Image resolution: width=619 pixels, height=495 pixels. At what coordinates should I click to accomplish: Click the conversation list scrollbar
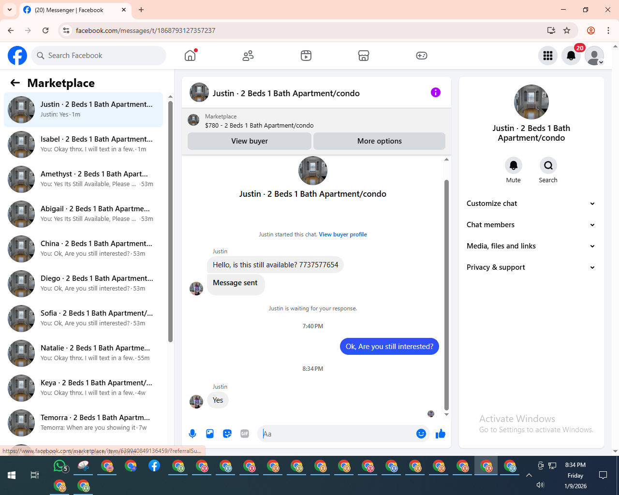tap(170, 221)
